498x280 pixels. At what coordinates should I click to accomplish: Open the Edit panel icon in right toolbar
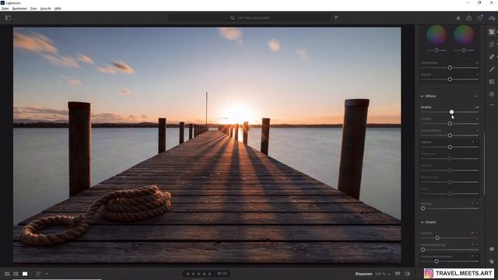(x=492, y=32)
